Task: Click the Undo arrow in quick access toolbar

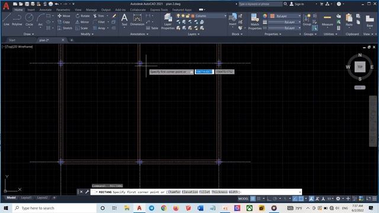Action: point(57,4)
